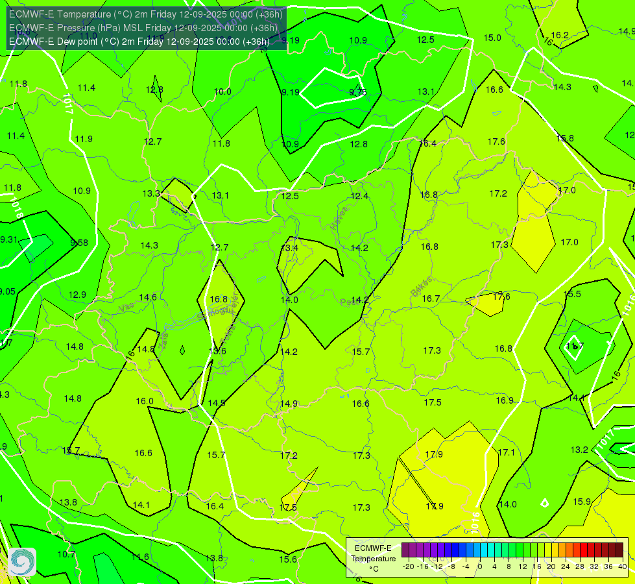635x584 pixels.
Task: Click the '10.7' dew point value
Action: pyautogui.click(x=66, y=554)
